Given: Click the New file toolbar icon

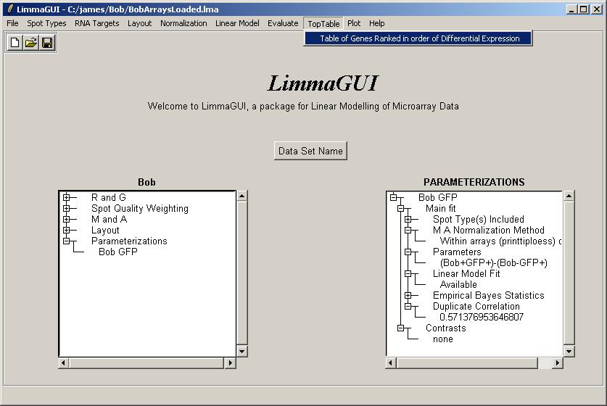Looking at the screenshot, I should [15, 43].
